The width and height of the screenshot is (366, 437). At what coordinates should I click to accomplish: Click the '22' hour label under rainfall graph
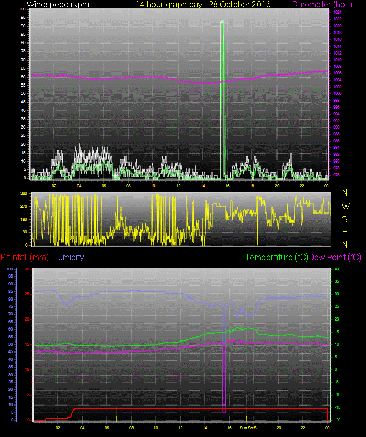point(303,428)
